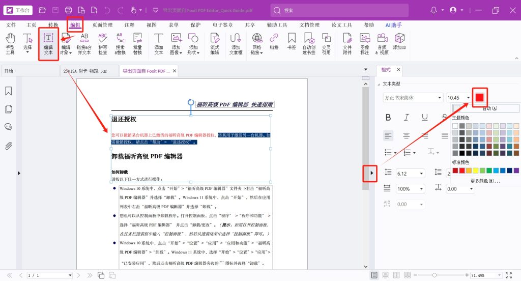
Task: Toggle italic formatting in 格式 panel
Action: pos(406,117)
